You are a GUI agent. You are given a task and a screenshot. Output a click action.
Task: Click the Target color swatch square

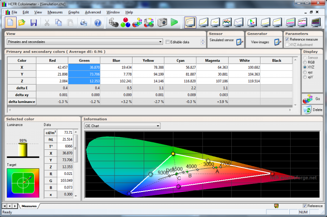(x=22, y=182)
